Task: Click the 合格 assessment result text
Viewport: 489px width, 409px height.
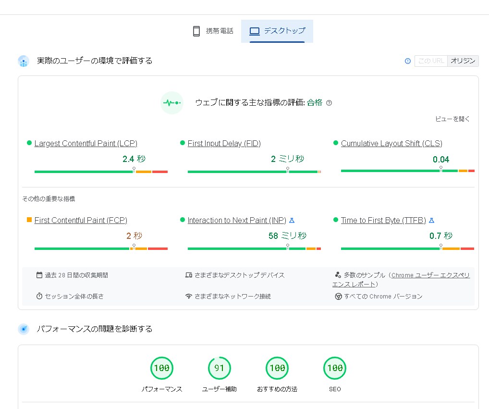Action: click(314, 103)
